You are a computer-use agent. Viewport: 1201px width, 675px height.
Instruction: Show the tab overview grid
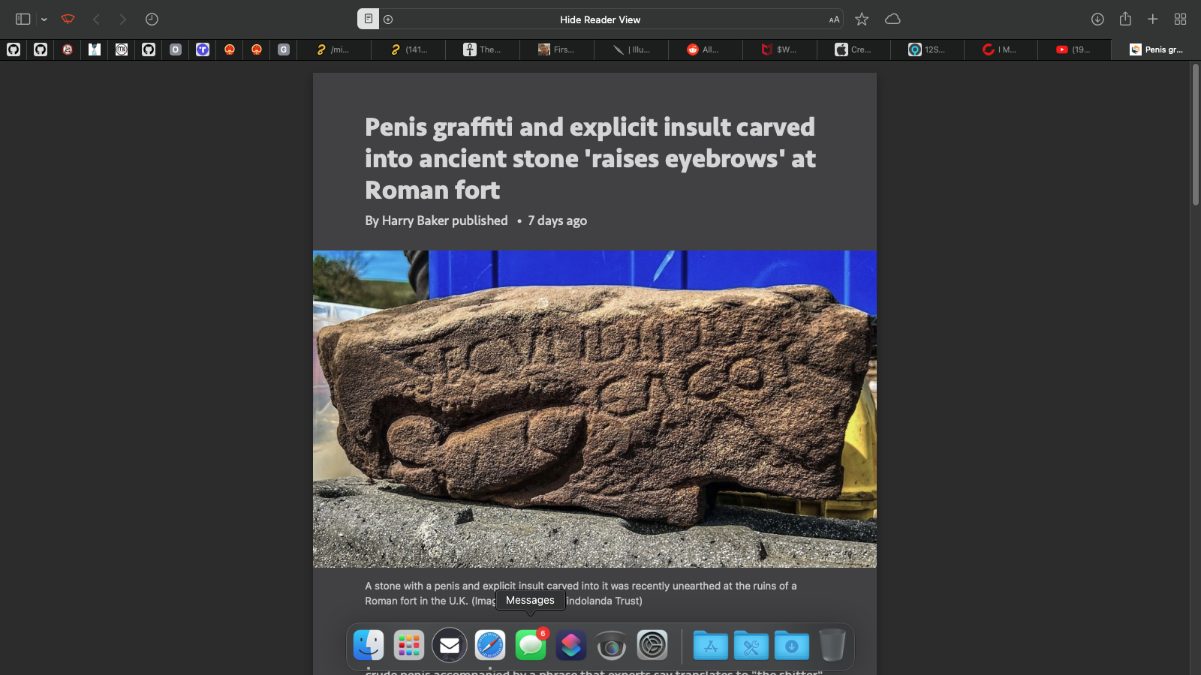1181,19
